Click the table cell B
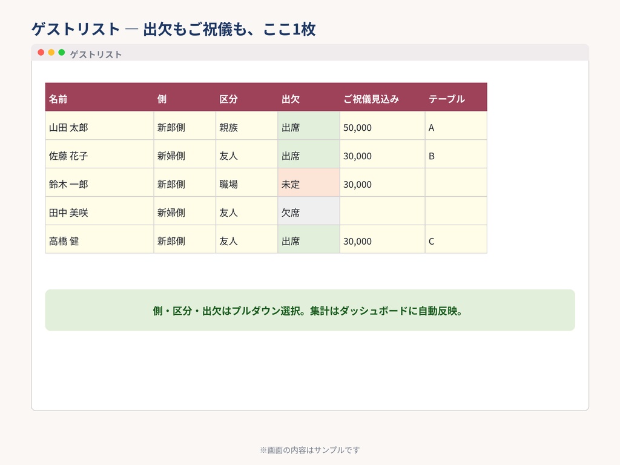Image resolution: width=620 pixels, height=465 pixels. coord(456,154)
